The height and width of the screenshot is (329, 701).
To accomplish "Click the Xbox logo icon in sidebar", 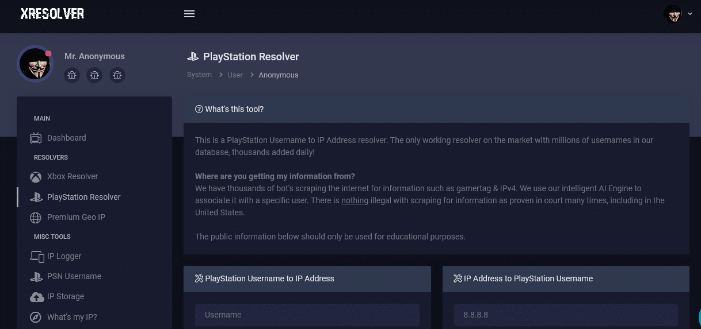I will (x=36, y=176).
